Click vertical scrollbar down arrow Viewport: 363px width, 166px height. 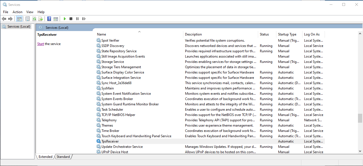tap(360, 151)
